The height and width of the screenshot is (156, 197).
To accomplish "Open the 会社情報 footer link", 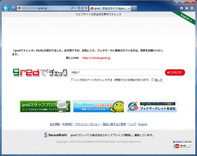I will tap(55, 124).
